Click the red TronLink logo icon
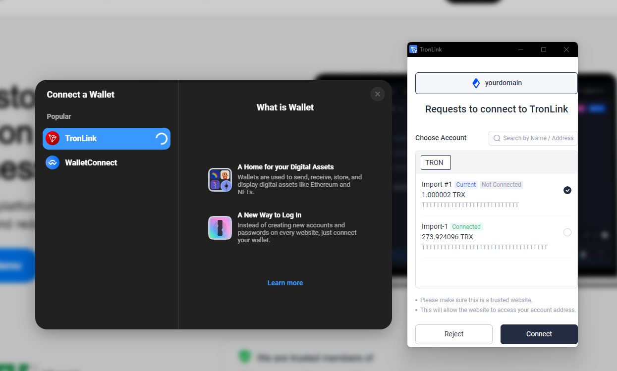The height and width of the screenshot is (371, 617). click(x=53, y=139)
